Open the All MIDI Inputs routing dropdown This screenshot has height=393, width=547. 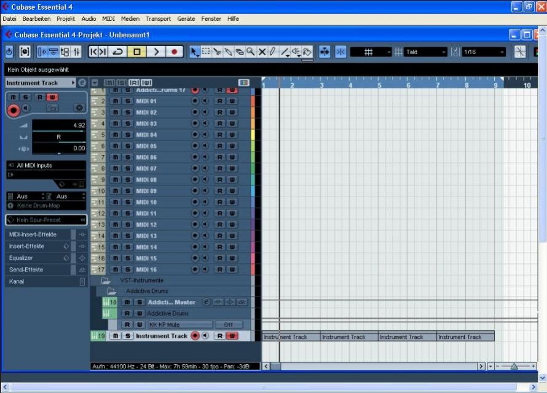[x=46, y=166]
